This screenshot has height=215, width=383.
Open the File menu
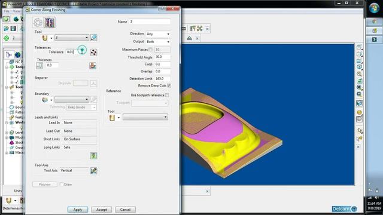pyautogui.click(x=7, y=11)
